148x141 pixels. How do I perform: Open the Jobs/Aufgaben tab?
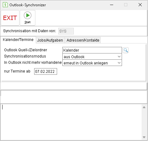pyautogui.click(x=50, y=40)
